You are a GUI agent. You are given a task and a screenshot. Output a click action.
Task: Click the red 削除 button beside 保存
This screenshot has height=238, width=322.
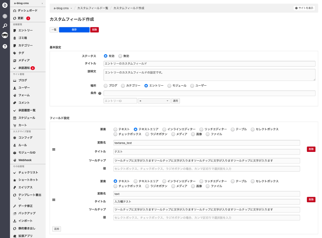click(x=94, y=30)
